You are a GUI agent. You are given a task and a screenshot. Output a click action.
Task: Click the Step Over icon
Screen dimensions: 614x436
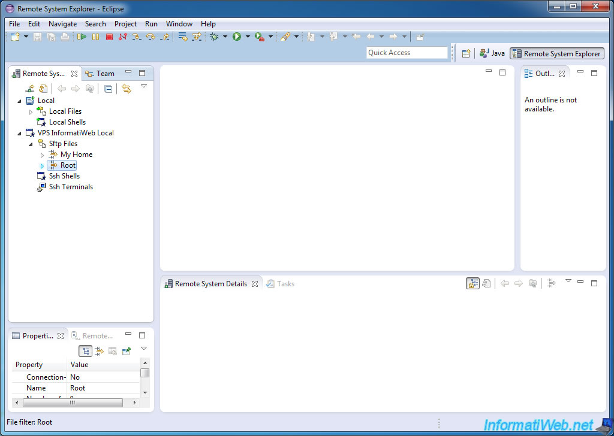[x=151, y=37]
